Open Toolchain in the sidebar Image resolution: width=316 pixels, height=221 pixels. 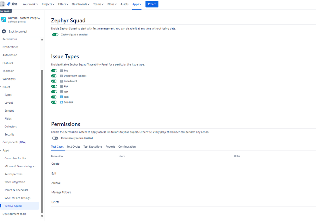tap(8, 71)
